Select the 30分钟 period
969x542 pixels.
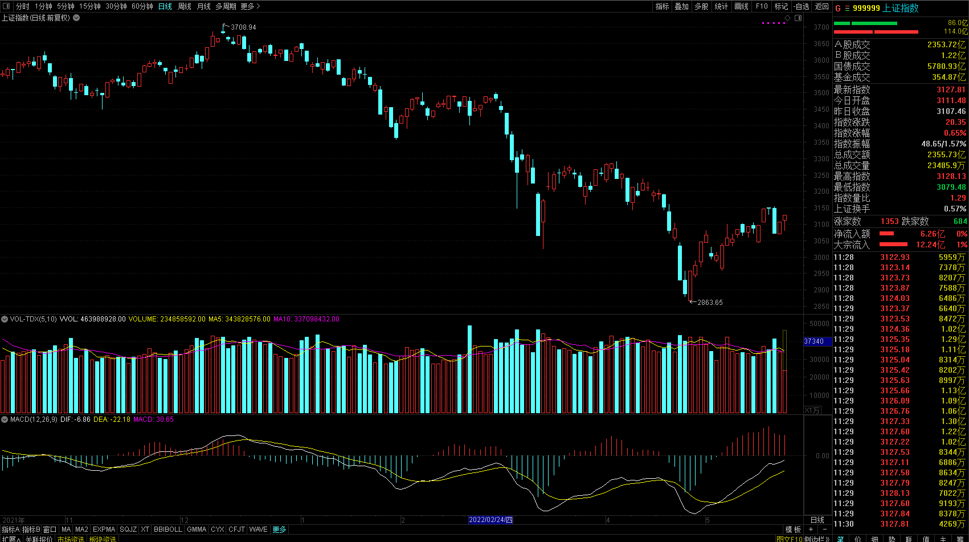(116, 6)
